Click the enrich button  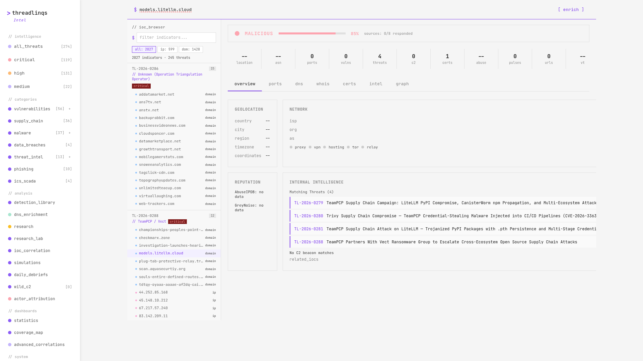(x=571, y=10)
